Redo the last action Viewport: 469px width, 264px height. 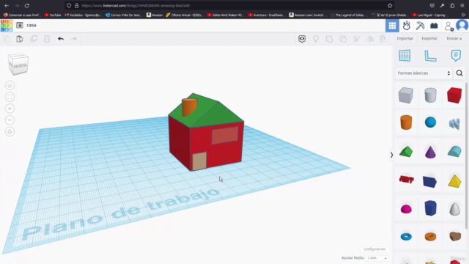(x=73, y=39)
